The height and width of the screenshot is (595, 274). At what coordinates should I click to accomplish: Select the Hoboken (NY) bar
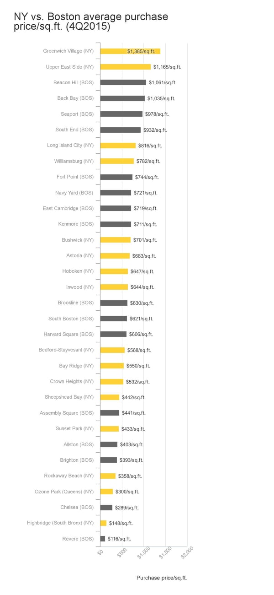[114, 271]
